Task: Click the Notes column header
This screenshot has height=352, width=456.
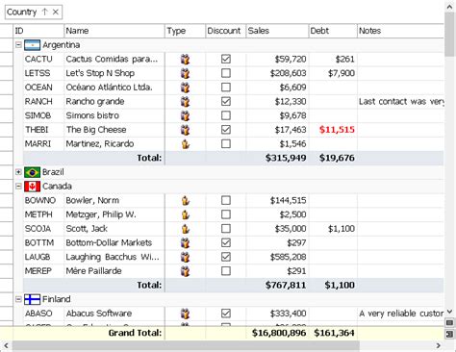Action: pos(401,31)
